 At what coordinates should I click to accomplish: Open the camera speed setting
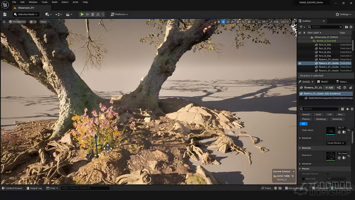click(285, 22)
